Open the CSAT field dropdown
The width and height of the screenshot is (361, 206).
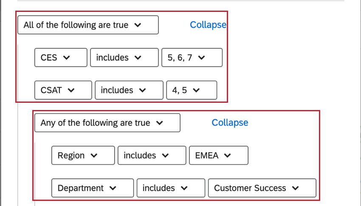[x=63, y=90]
